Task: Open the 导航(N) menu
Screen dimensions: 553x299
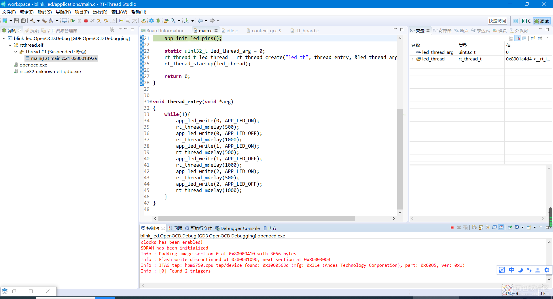Action: (x=63, y=12)
